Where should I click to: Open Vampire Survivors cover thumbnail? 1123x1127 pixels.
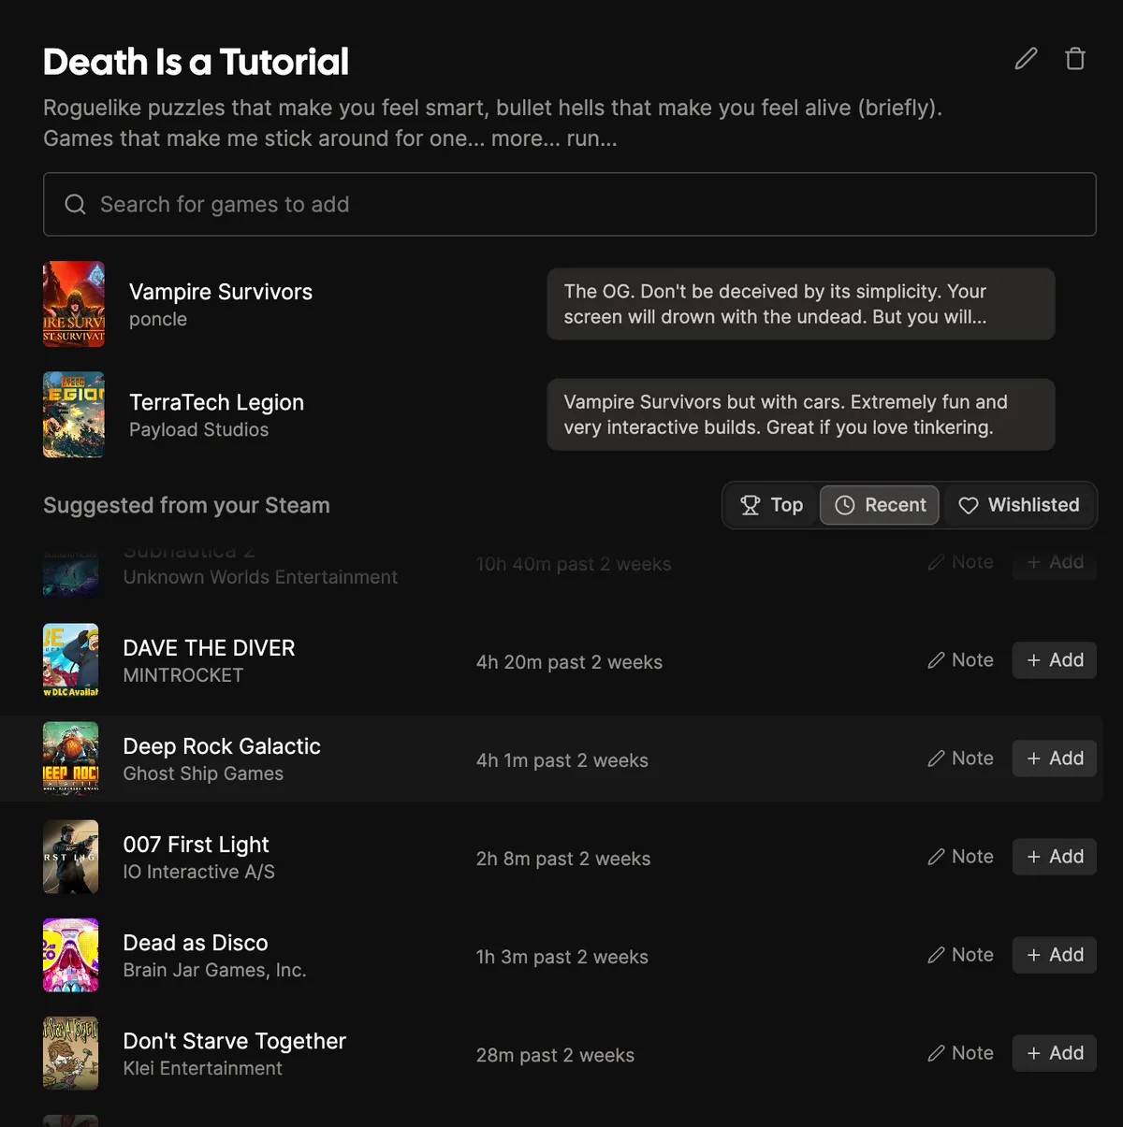(x=74, y=304)
